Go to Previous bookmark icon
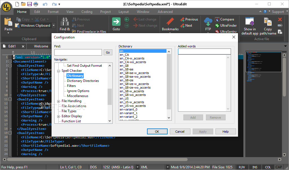This screenshot has height=170, width=289. pos(182,19)
